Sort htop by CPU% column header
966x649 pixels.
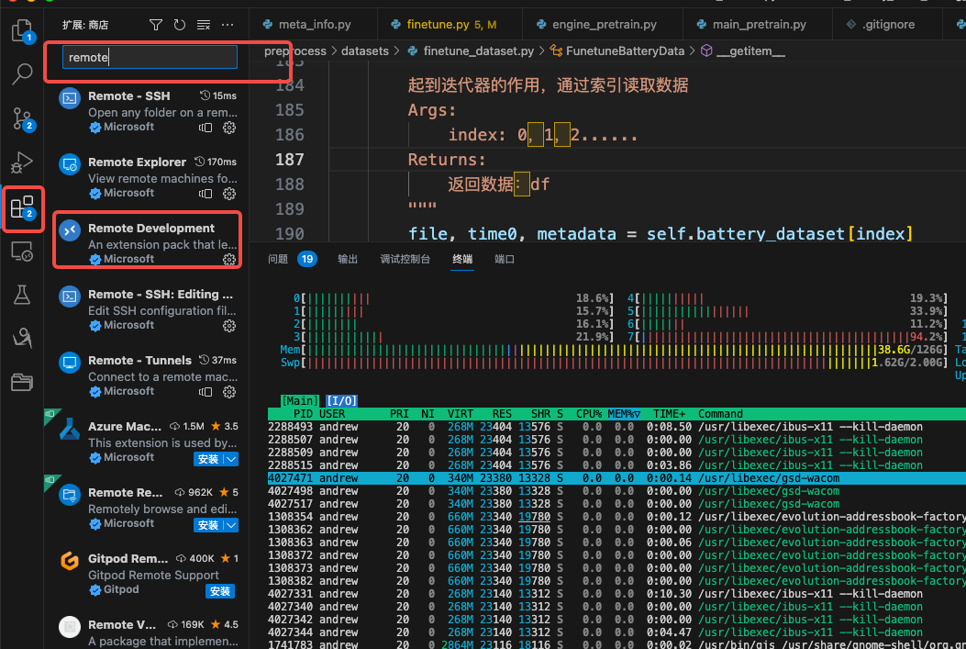coord(588,414)
